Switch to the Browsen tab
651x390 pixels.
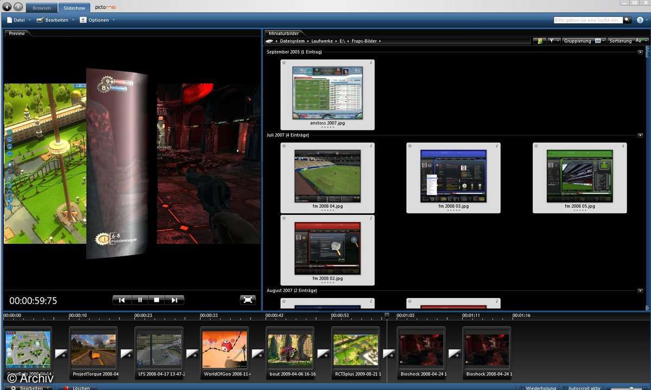click(x=42, y=8)
